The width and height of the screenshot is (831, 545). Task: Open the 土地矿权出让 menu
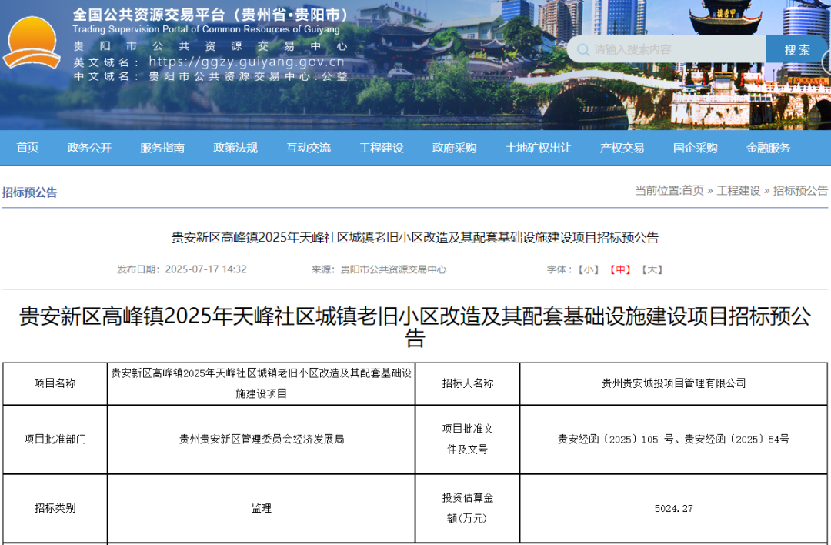tap(540, 148)
